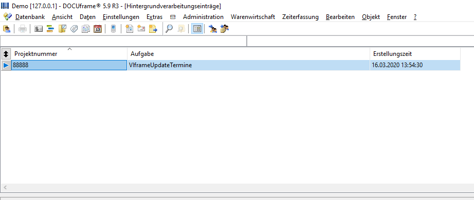This screenshot has width=474, height=200.
Task: Create a new document with star-page icon
Action: [130, 29]
